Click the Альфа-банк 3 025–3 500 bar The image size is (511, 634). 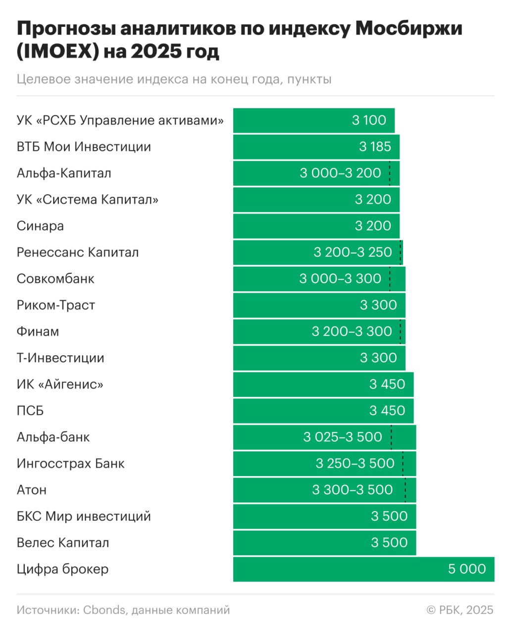pos(324,437)
